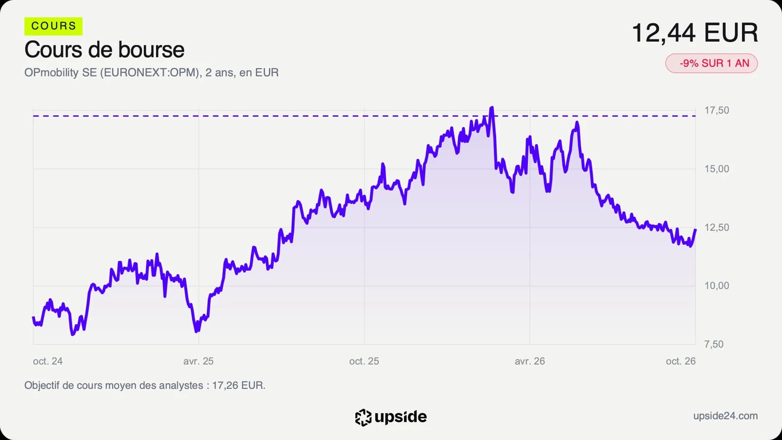Click the oct. 26 axis label
Image resolution: width=782 pixels, height=440 pixels.
[681, 361]
